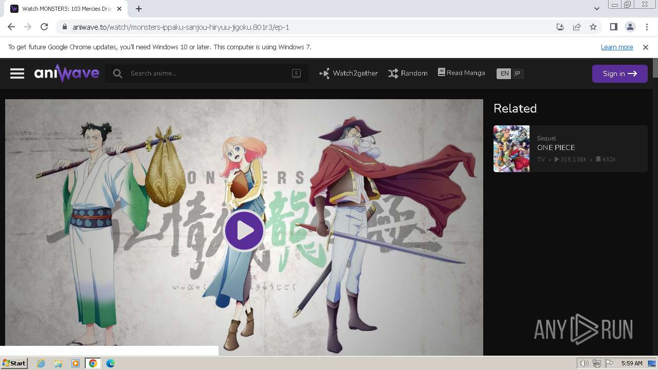Click the S shortcut badge in search
658x370 pixels.
pyautogui.click(x=296, y=73)
